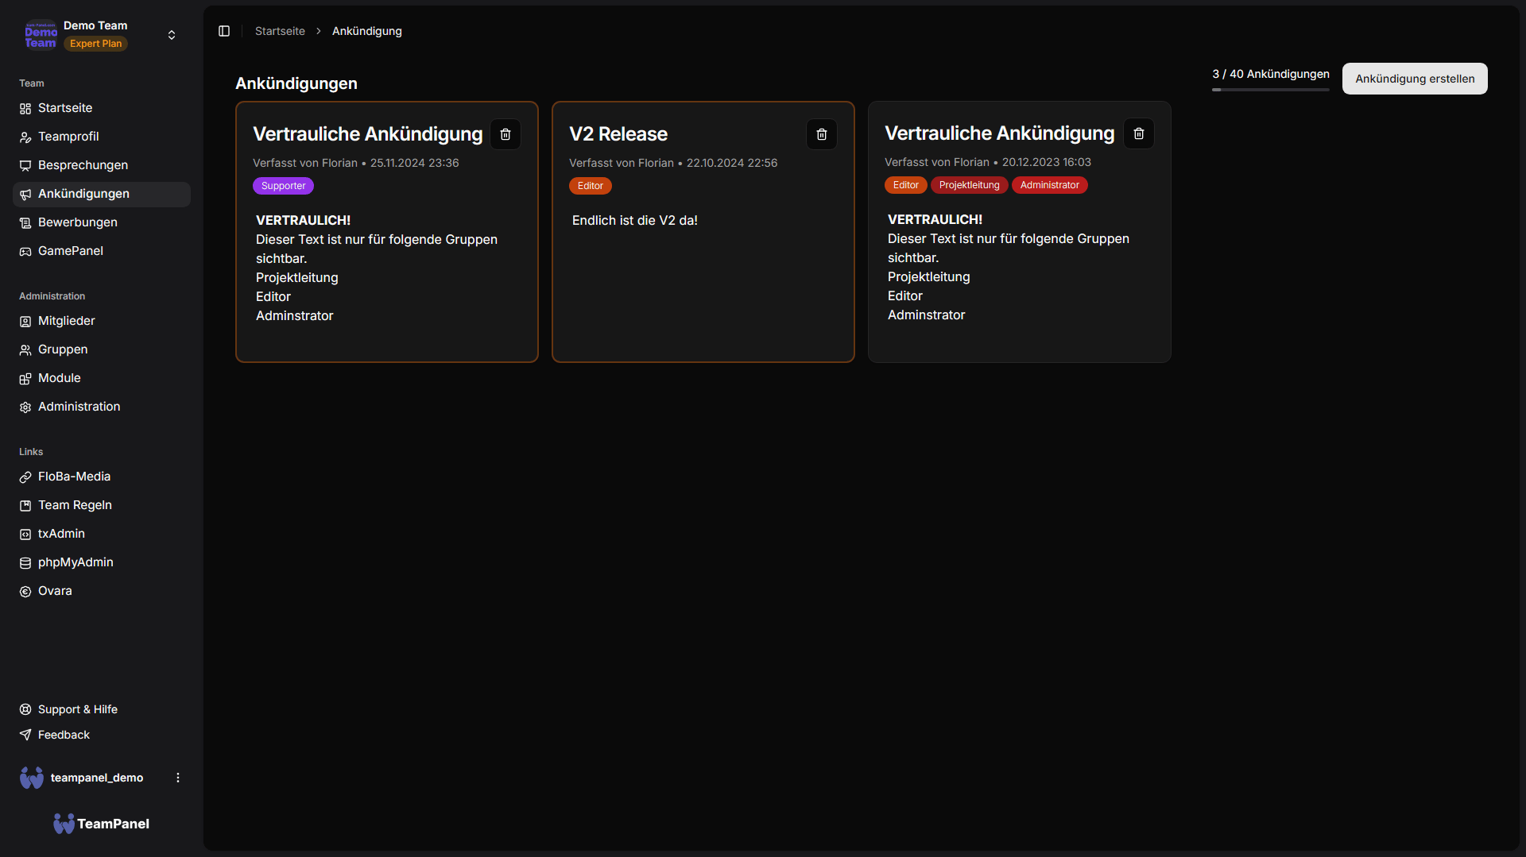Click the announcements quota progress bar

point(1271,90)
